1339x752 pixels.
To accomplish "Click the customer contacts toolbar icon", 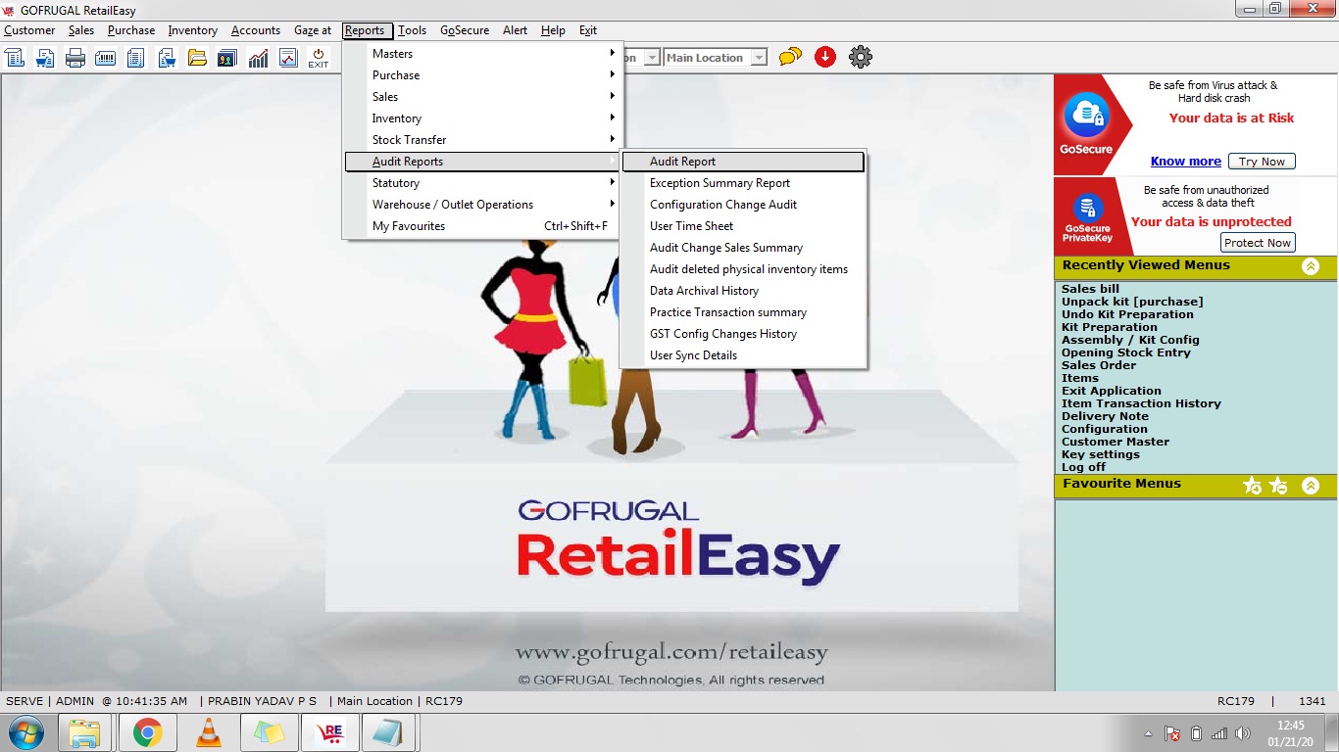I will [227, 58].
